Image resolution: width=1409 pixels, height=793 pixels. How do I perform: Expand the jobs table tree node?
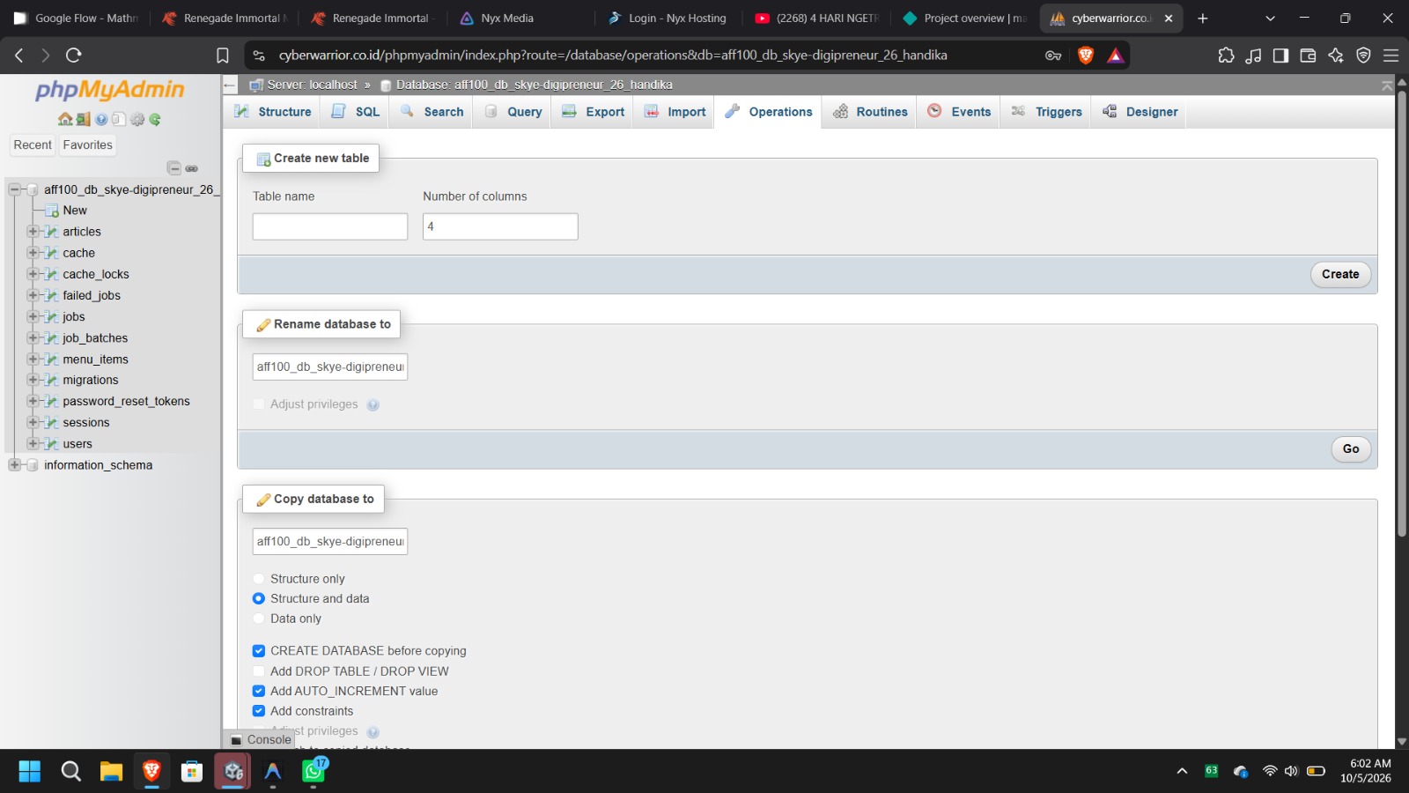coord(33,316)
